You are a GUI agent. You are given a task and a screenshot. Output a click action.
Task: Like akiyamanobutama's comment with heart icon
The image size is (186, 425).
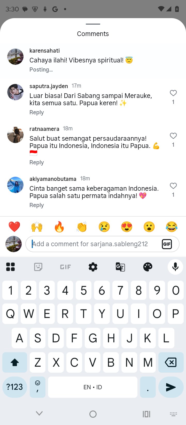point(173,186)
